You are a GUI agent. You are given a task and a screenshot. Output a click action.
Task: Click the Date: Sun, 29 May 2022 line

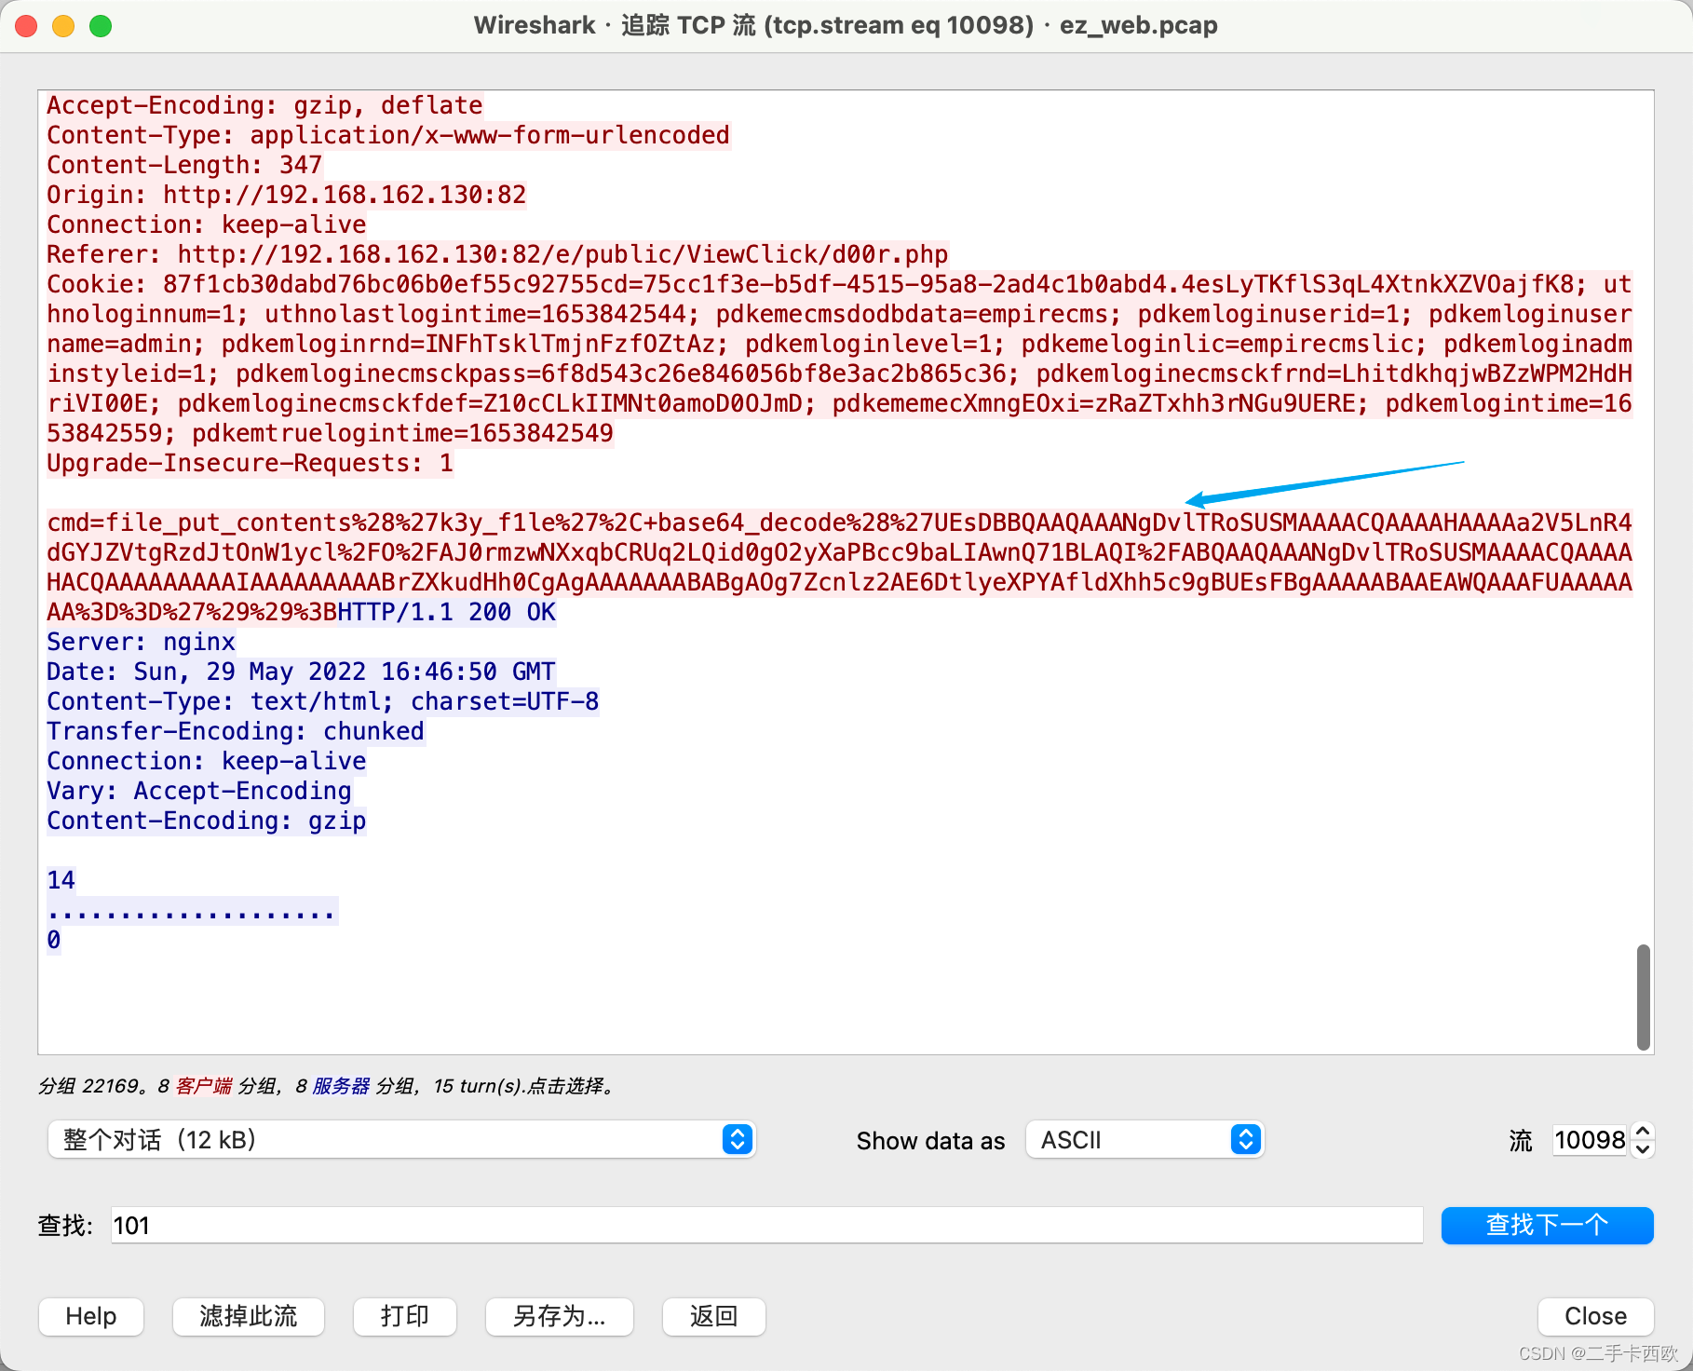301,672
